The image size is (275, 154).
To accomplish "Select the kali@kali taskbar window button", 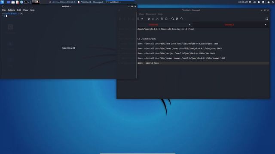I will click(120, 2).
